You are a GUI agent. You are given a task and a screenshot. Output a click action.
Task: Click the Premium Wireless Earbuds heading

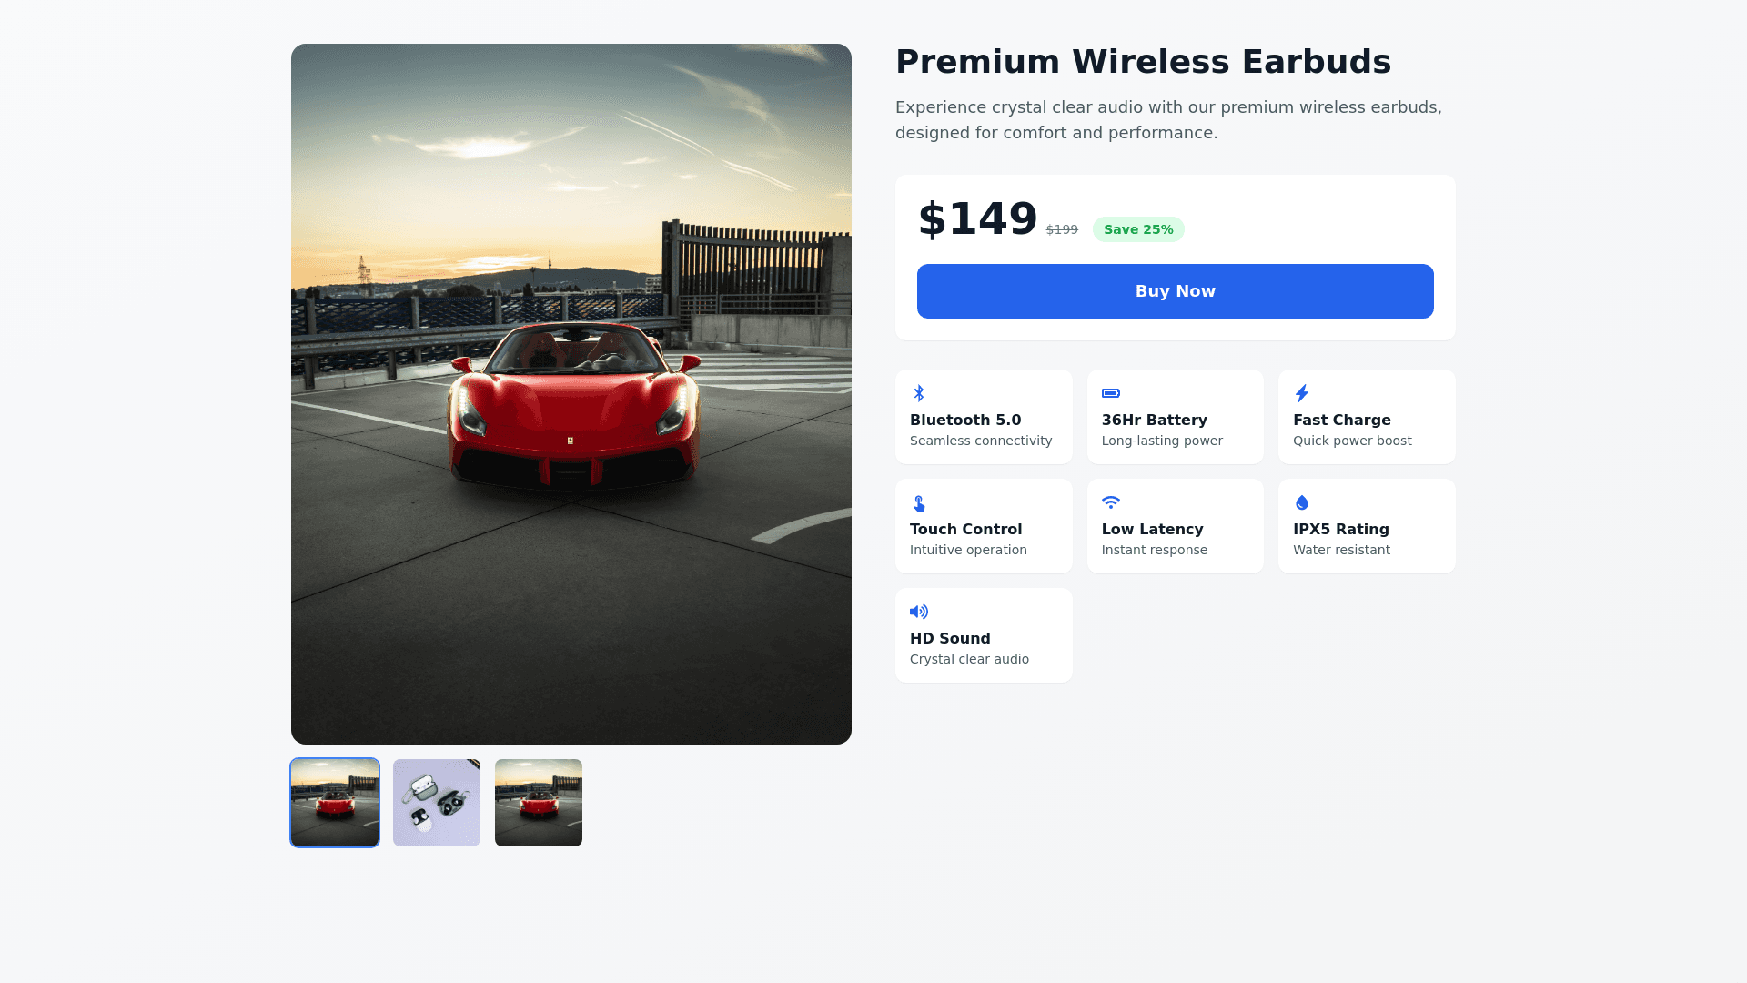(x=1143, y=62)
